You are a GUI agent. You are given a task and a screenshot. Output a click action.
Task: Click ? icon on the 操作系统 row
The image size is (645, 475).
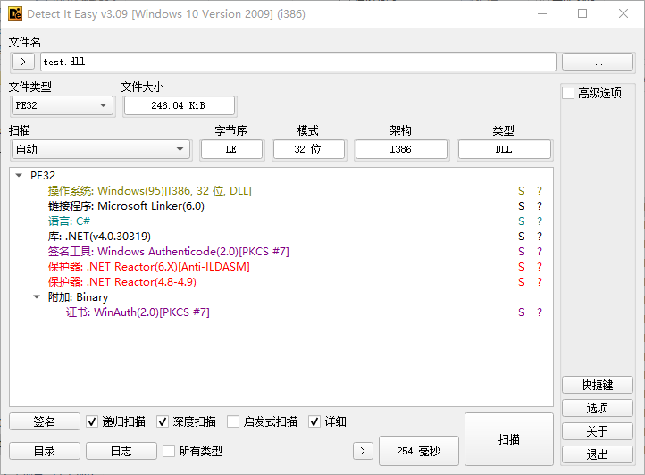540,191
